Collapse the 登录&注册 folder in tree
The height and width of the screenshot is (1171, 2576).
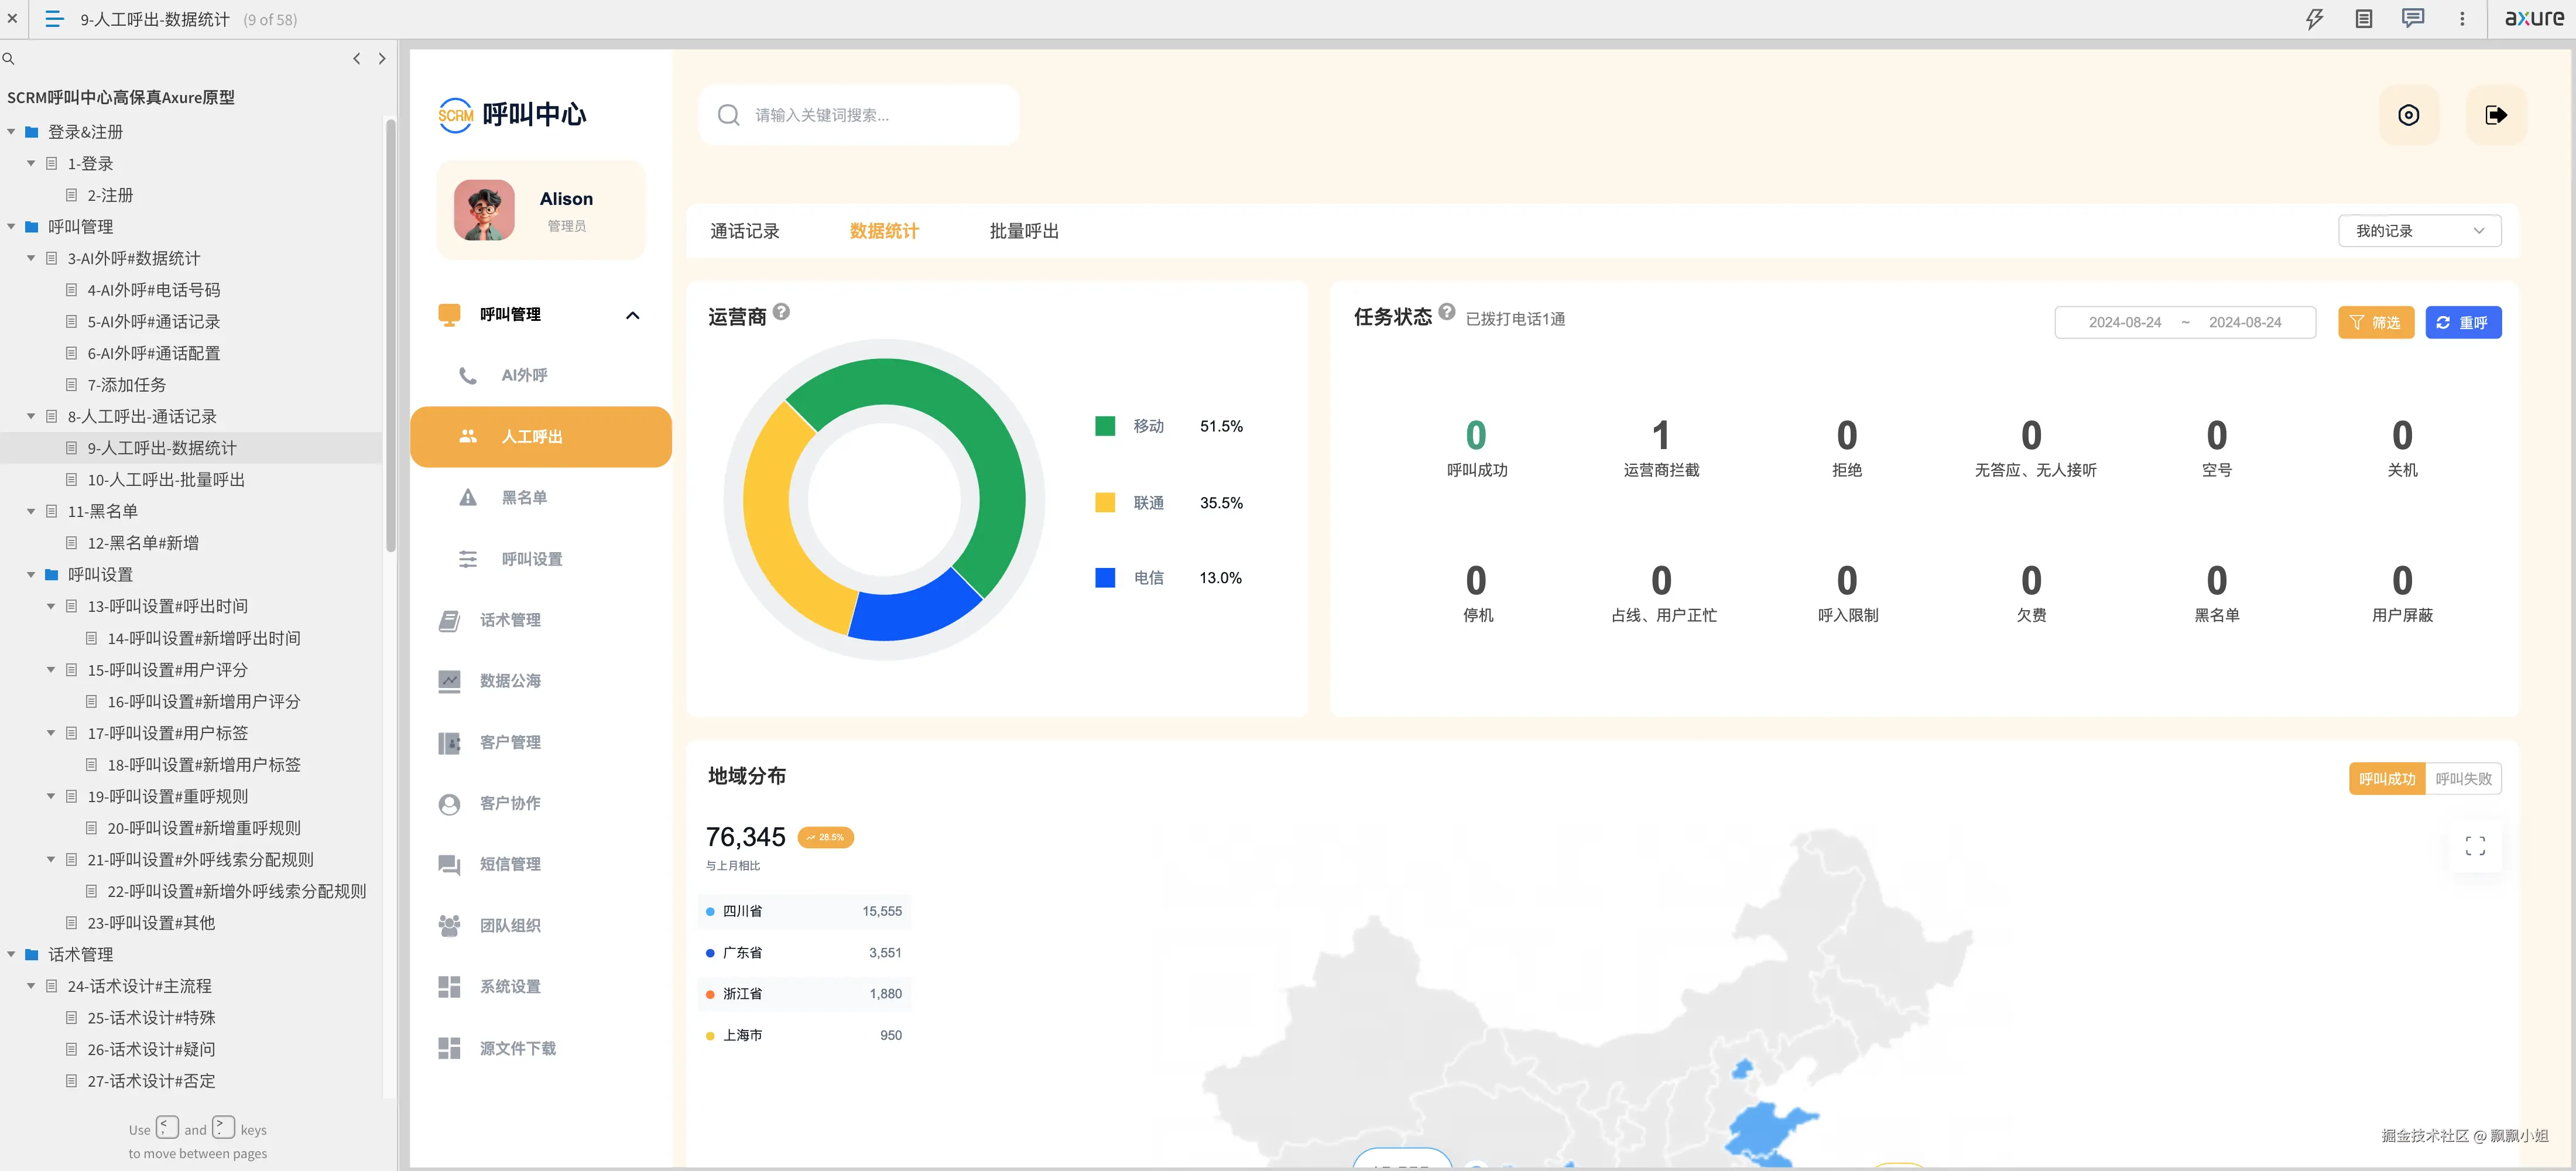pyautogui.click(x=12, y=132)
